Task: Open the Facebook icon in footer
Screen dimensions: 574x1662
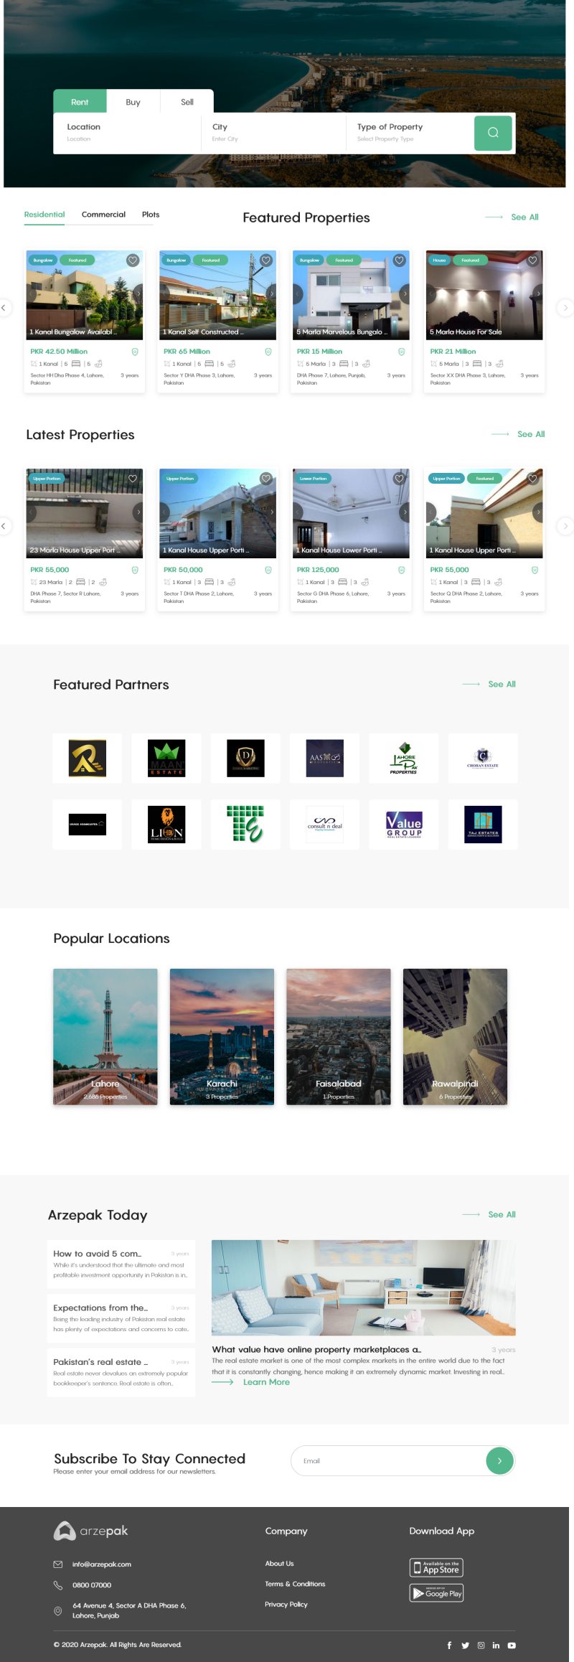Action: pos(449,1645)
